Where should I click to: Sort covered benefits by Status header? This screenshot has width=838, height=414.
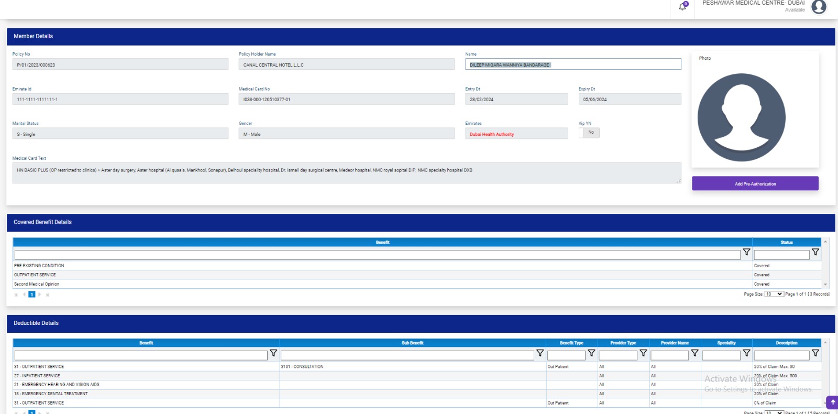[x=786, y=243]
